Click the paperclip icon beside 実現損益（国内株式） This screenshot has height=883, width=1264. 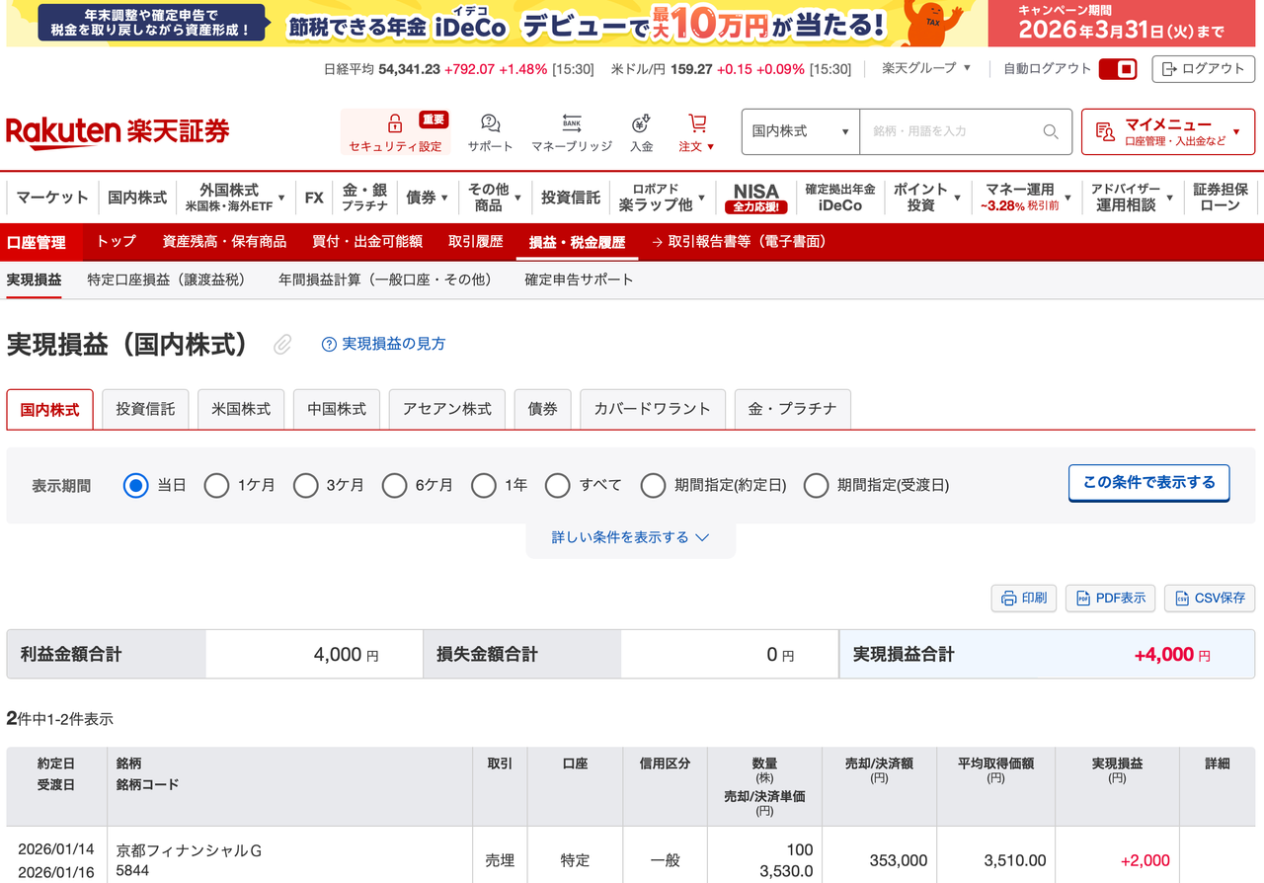281,344
